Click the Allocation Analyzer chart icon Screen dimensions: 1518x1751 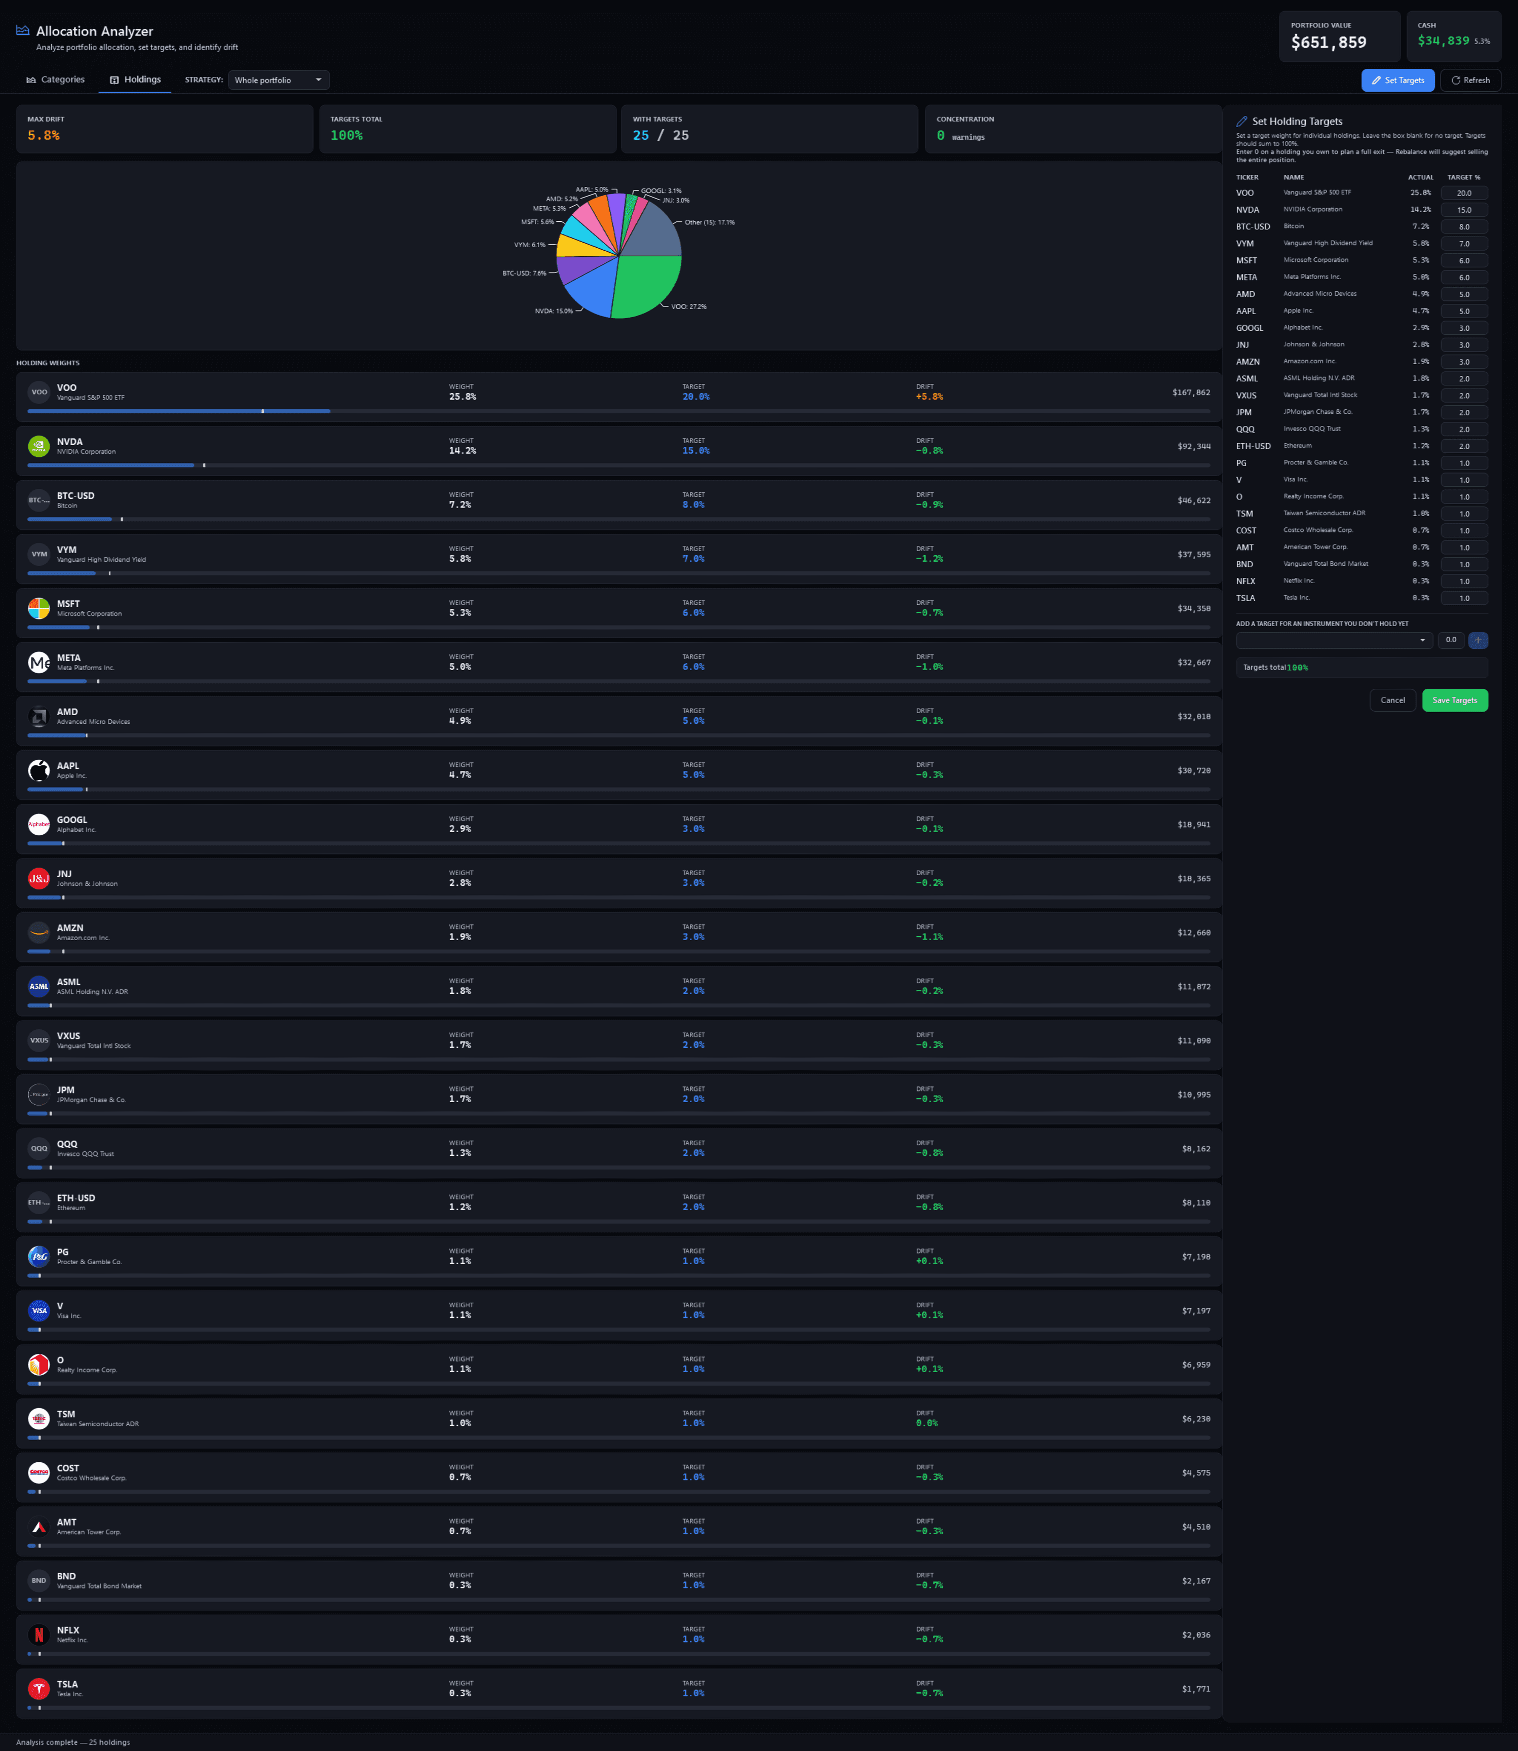pos(23,30)
